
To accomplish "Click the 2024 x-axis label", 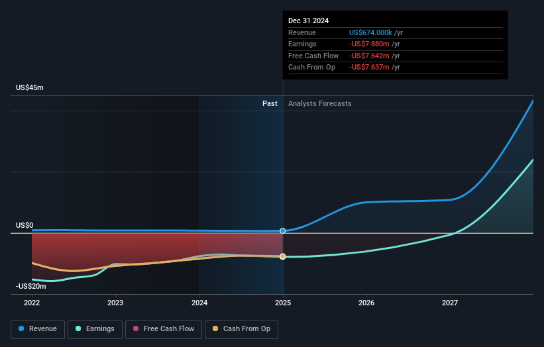I will (199, 303).
